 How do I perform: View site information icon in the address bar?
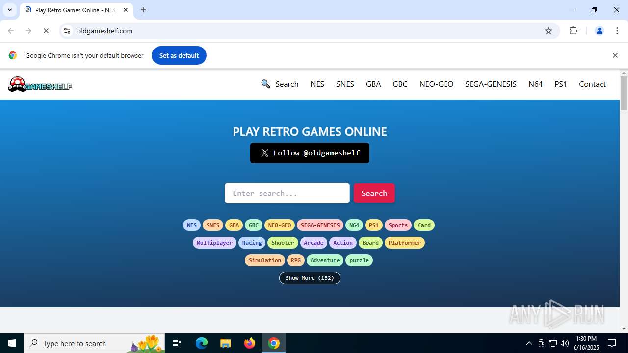[x=67, y=31]
